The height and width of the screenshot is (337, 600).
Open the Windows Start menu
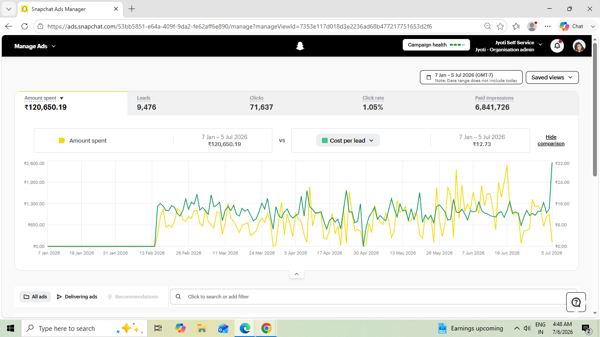coord(11,328)
